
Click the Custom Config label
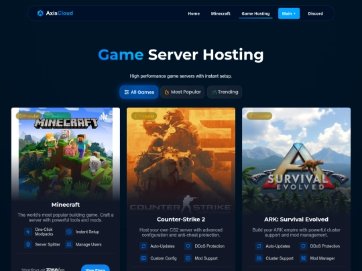pos(164,258)
